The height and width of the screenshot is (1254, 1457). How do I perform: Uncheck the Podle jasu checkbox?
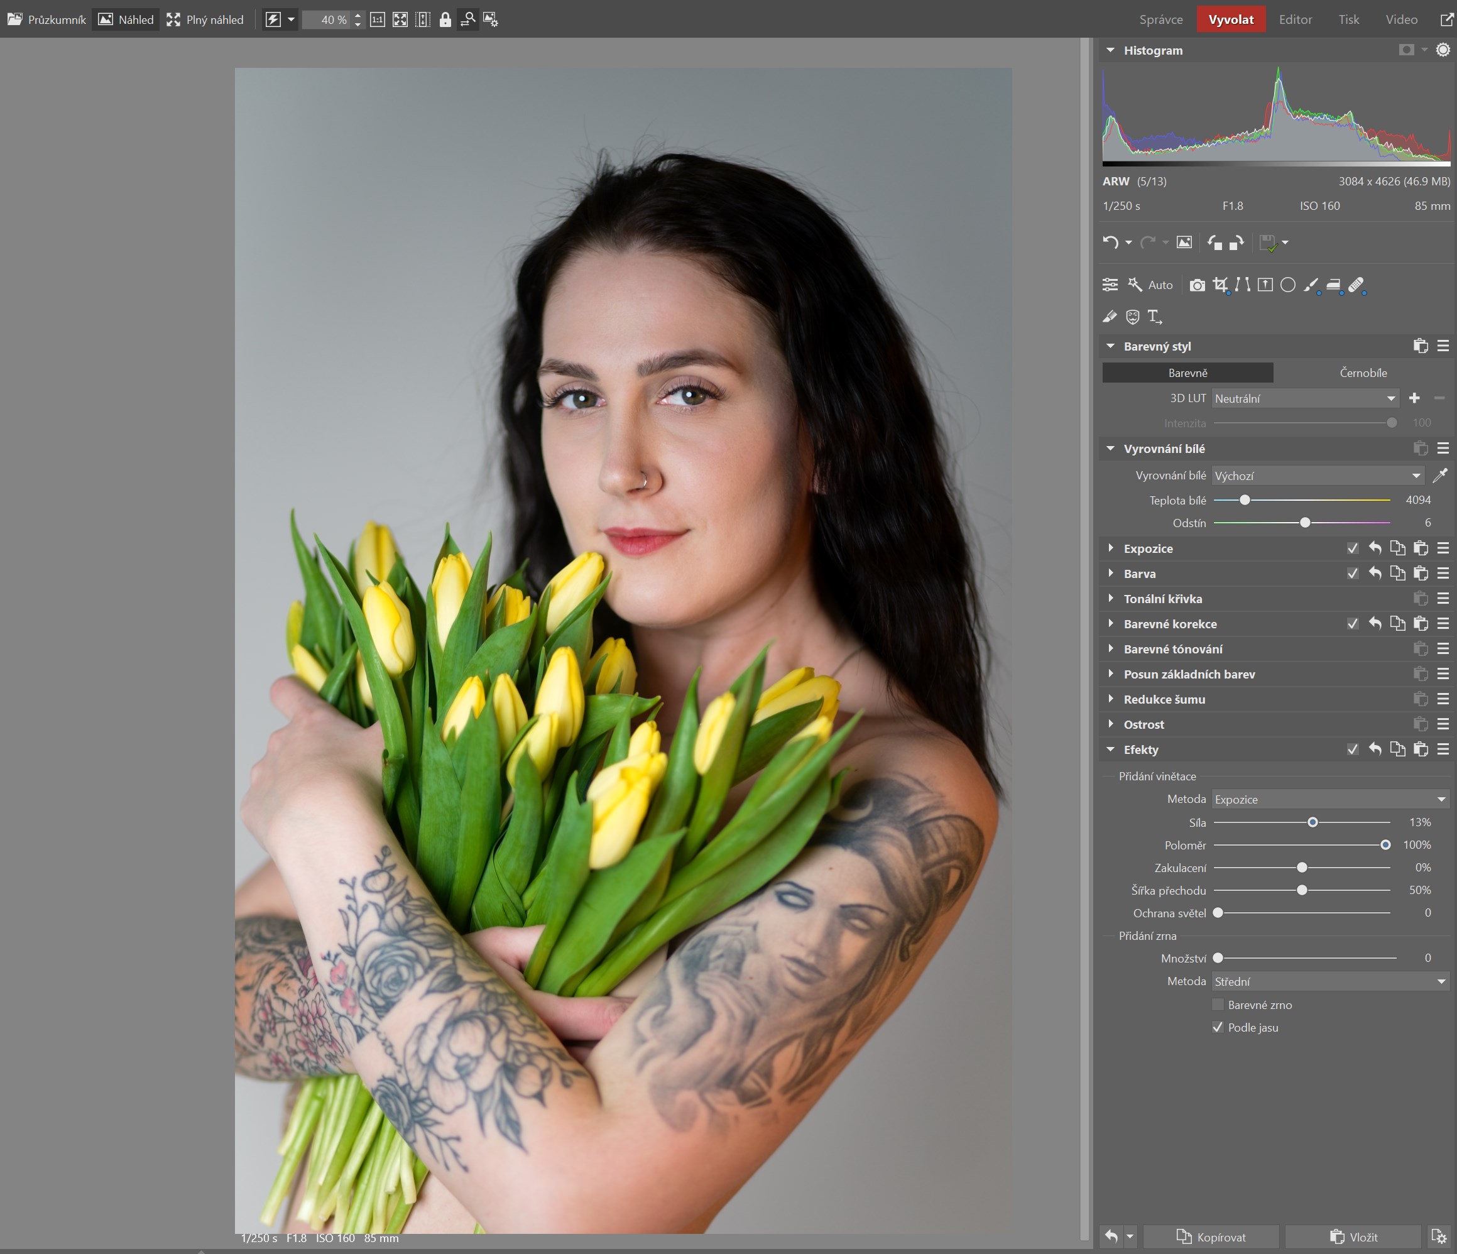pos(1218,1028)
